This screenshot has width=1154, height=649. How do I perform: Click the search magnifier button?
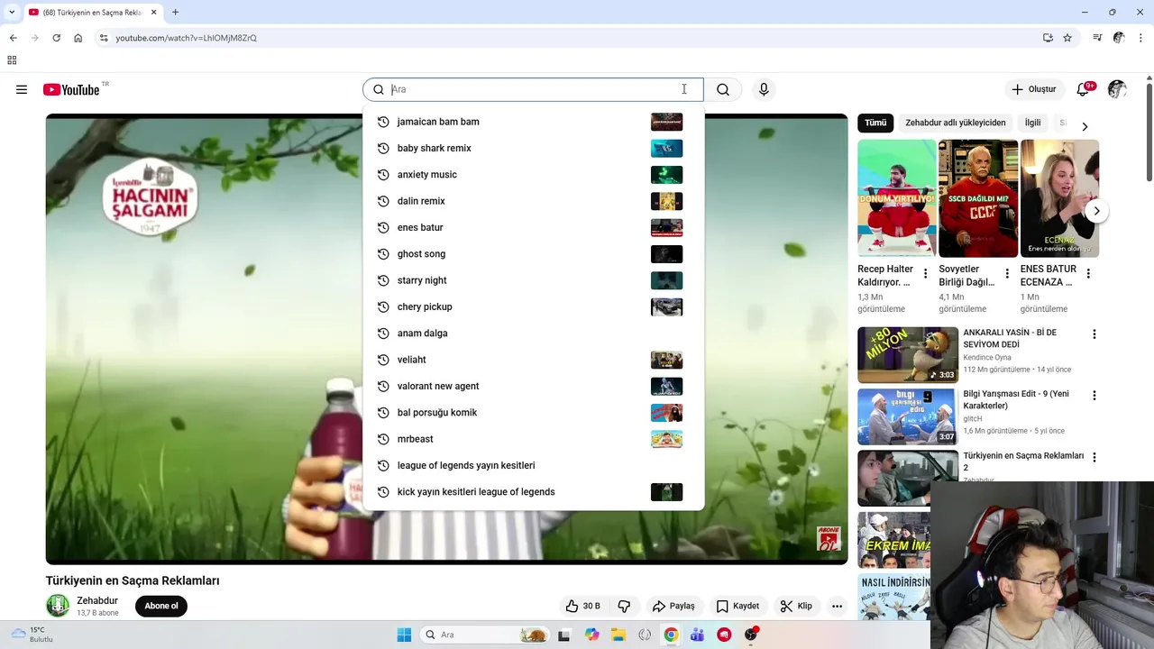pyautogui.click(x=723, y=89)
